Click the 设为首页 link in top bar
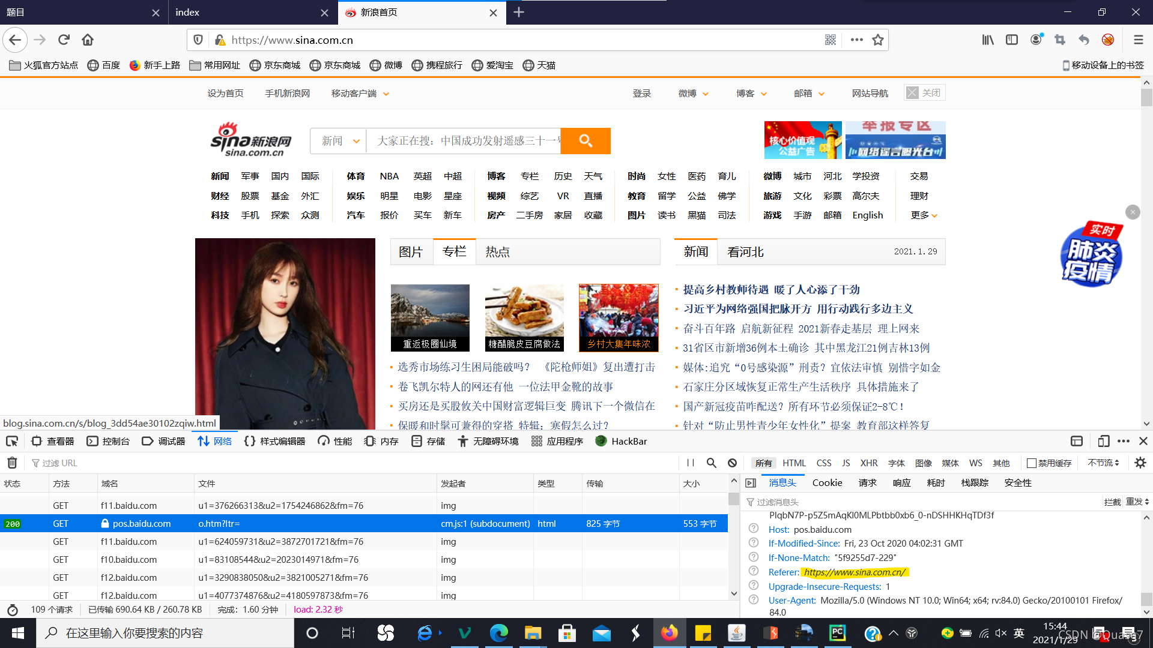Viewport: 1153px width, 648px height. [x=226, y=94]
